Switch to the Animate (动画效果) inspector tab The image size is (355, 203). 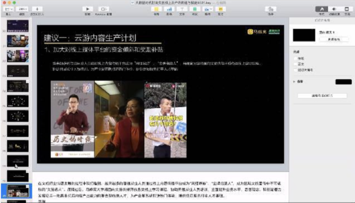[x=334, y=9]
